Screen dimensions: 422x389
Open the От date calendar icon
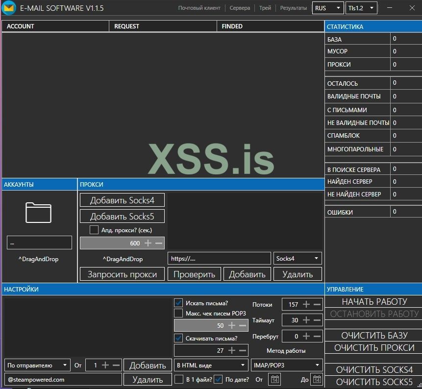[x=274, y=380]
